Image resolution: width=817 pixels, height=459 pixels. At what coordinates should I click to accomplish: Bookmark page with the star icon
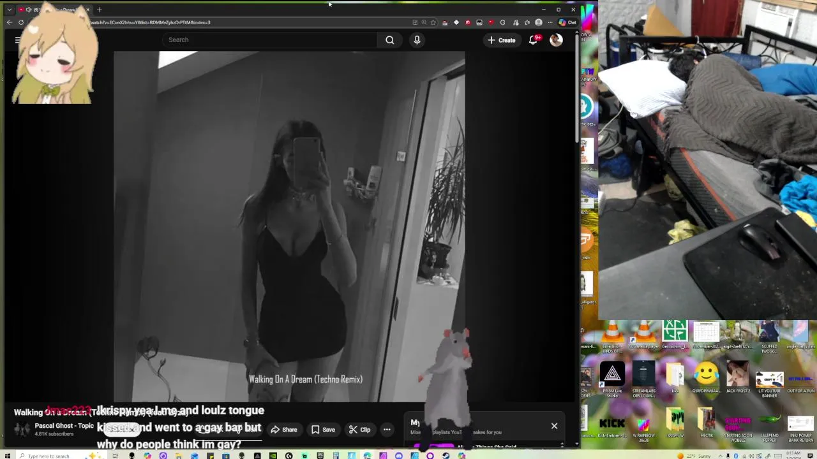[x=433, y=22]
